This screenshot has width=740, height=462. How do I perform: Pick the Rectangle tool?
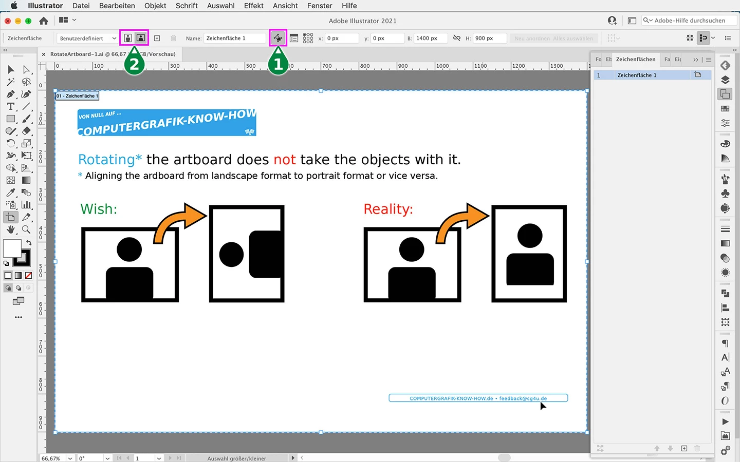11,119
